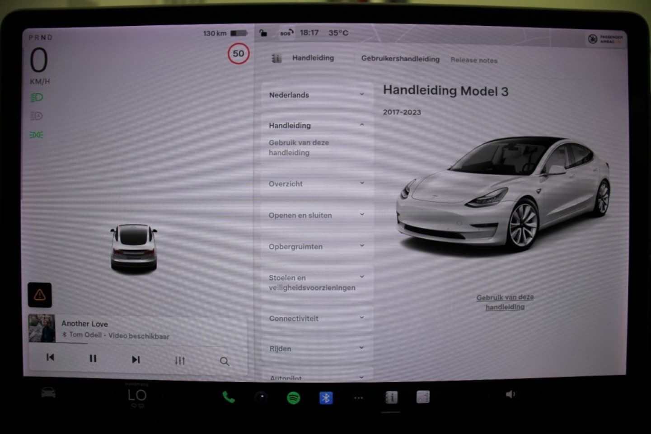Screen dimensions: 651x434
Task: Tap the parking lights indicator
Action: point(37,135)
